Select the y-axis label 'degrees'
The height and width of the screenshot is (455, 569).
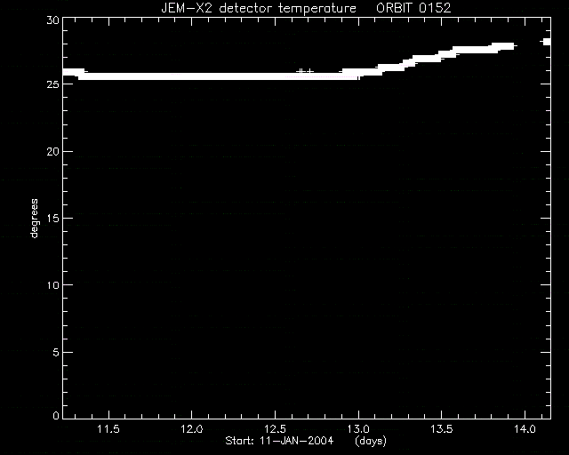click(34, 218)
